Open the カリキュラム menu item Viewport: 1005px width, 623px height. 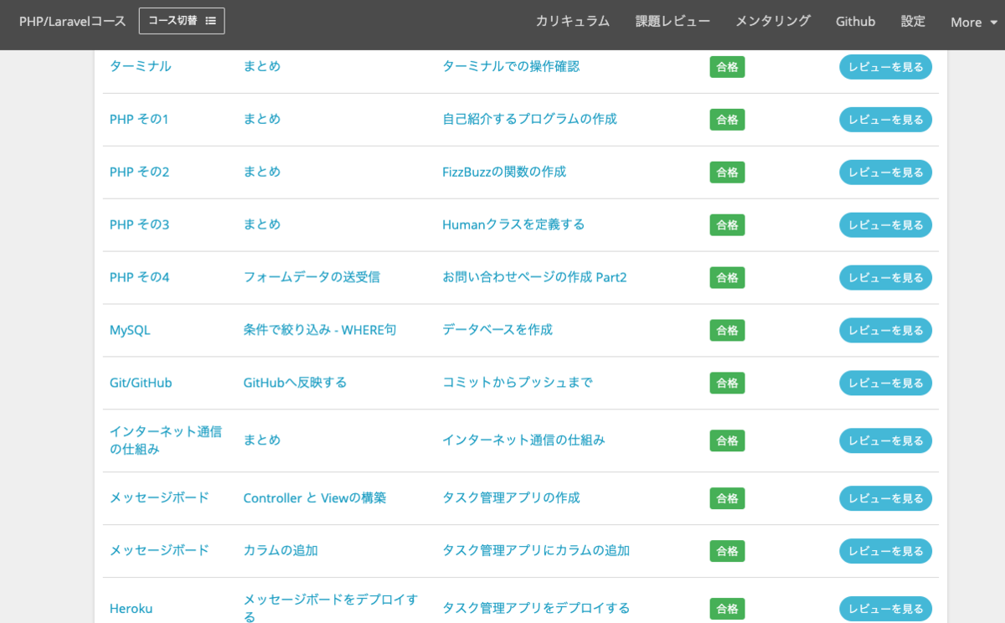[x=572, y=22]
